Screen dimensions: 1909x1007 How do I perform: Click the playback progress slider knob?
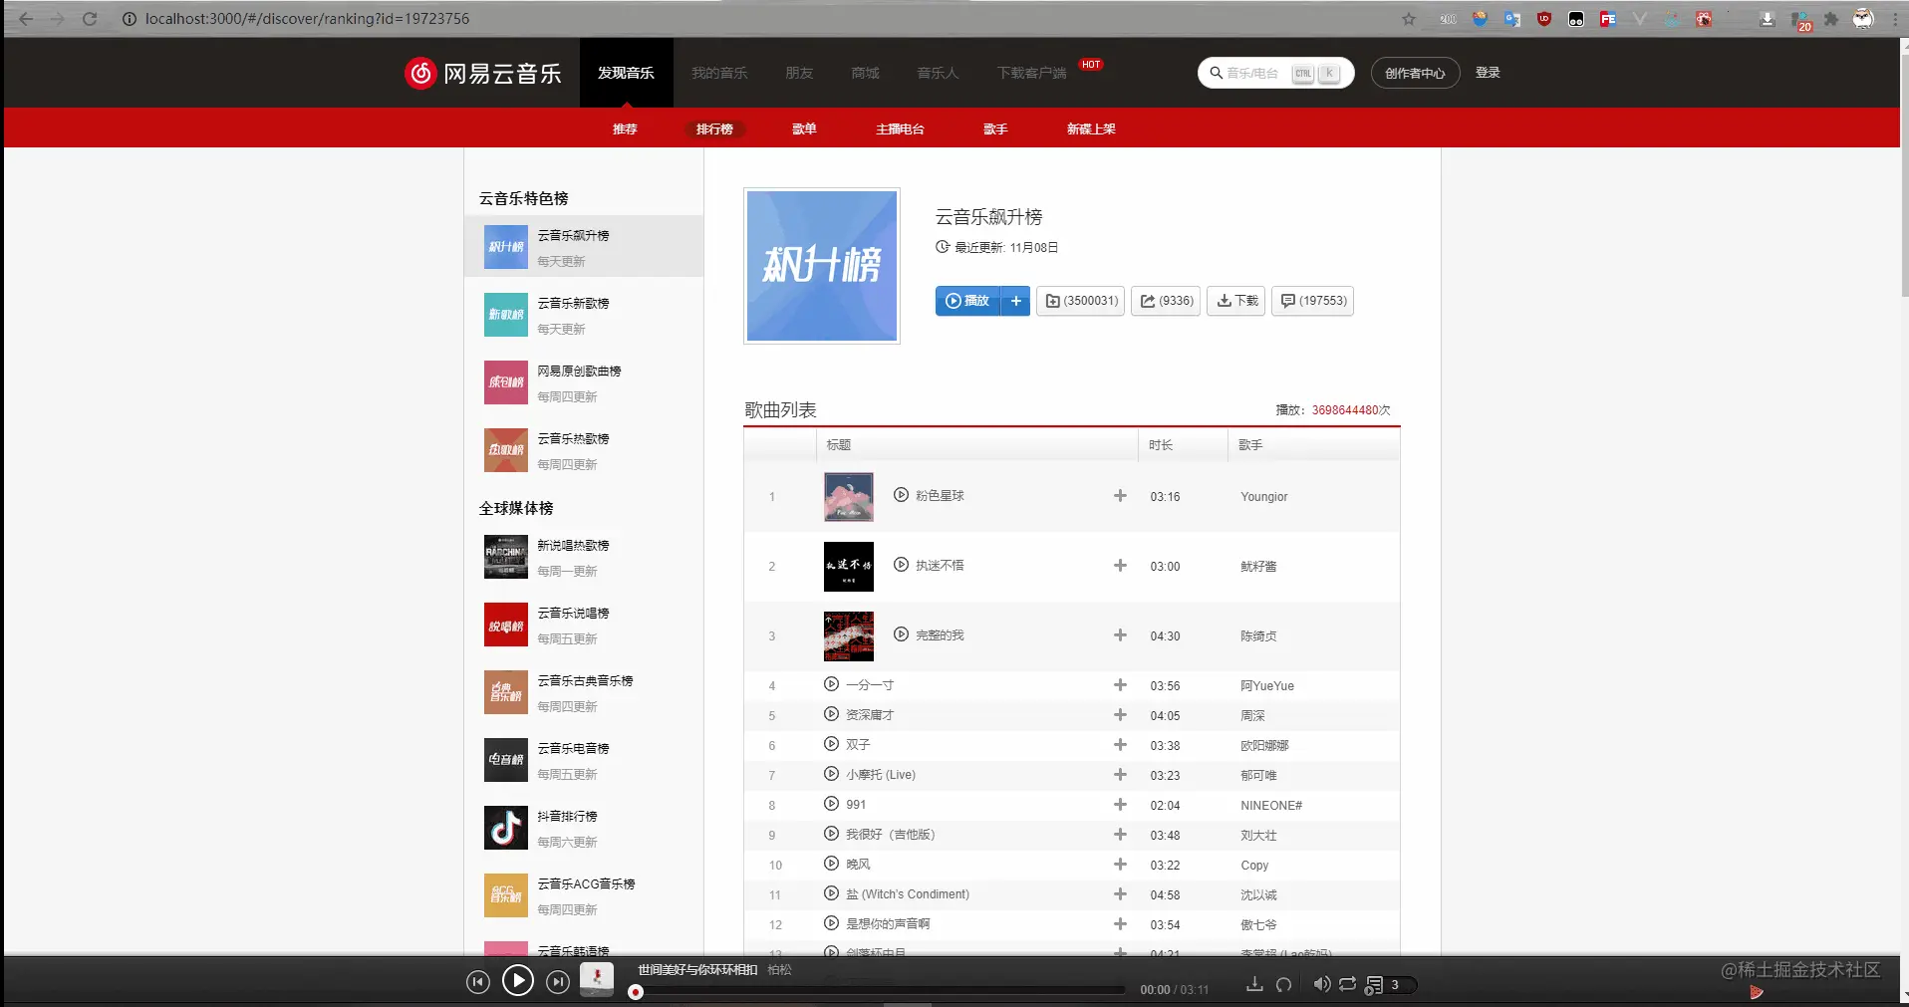pyautogui.click(x=636, y=992)
